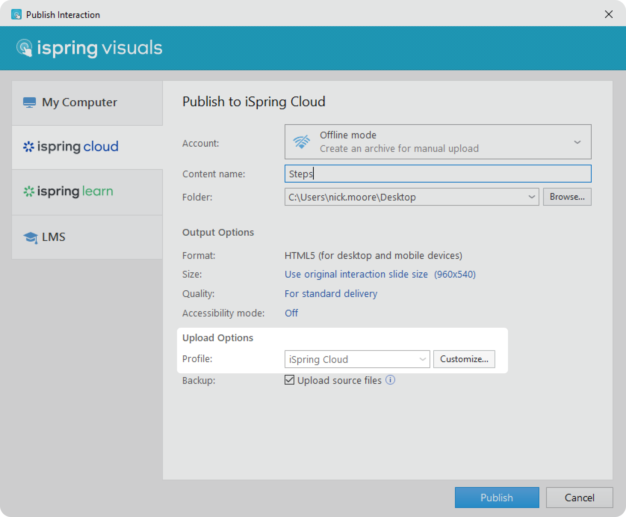Image resolution: width=626 pixels, height=517 pixels.
Task: Click the Publish button
Action: click(x=497, y=498)
